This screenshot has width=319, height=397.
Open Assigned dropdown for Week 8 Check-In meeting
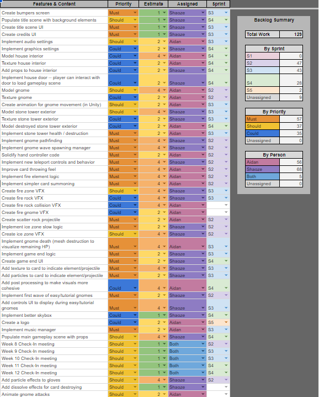203,344
